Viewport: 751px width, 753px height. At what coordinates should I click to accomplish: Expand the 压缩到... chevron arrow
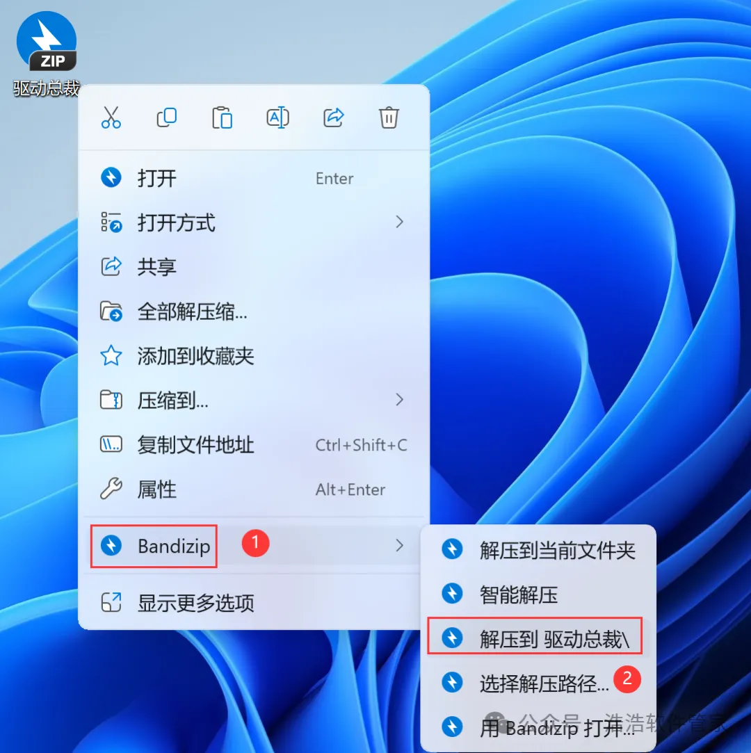coord(399,400)
